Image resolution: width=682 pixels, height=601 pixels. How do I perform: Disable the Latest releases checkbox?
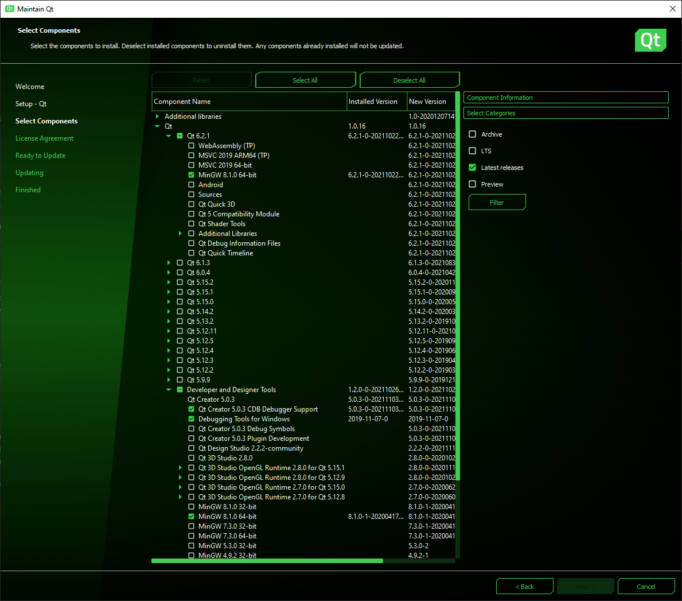[473, 168]
